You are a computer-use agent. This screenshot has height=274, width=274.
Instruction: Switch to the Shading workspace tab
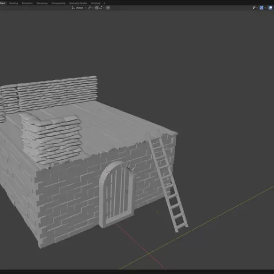click(x=14, y=3)
